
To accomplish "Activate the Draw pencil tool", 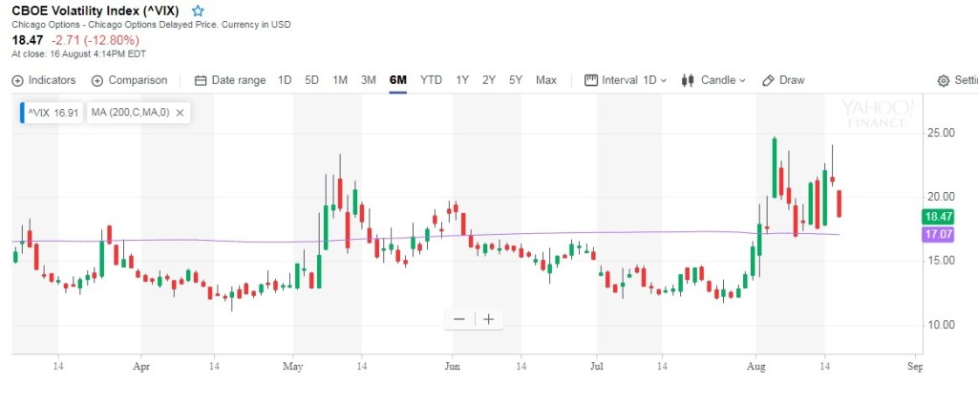I will [x=783, y=80].
